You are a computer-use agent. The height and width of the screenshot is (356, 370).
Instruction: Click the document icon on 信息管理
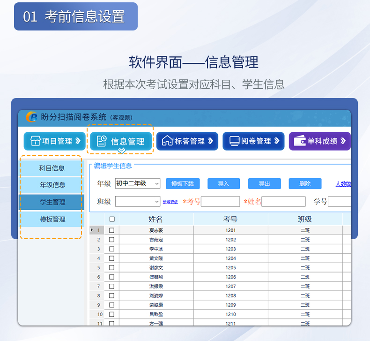[101, 141]
